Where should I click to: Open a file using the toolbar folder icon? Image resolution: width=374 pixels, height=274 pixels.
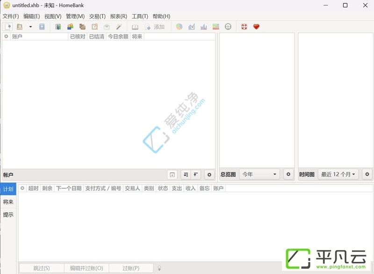pyautogui.click(x=20, y=27)
